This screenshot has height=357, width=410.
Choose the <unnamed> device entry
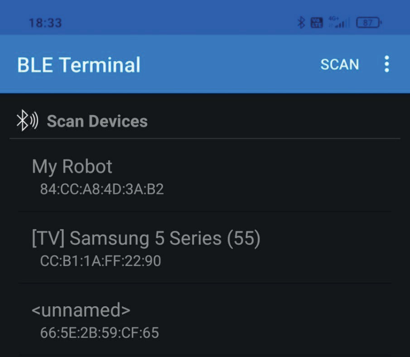pos(81,310)
